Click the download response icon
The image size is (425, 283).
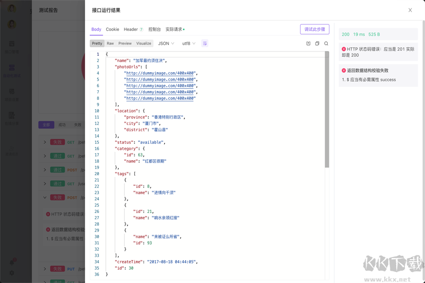pos(308,44)
